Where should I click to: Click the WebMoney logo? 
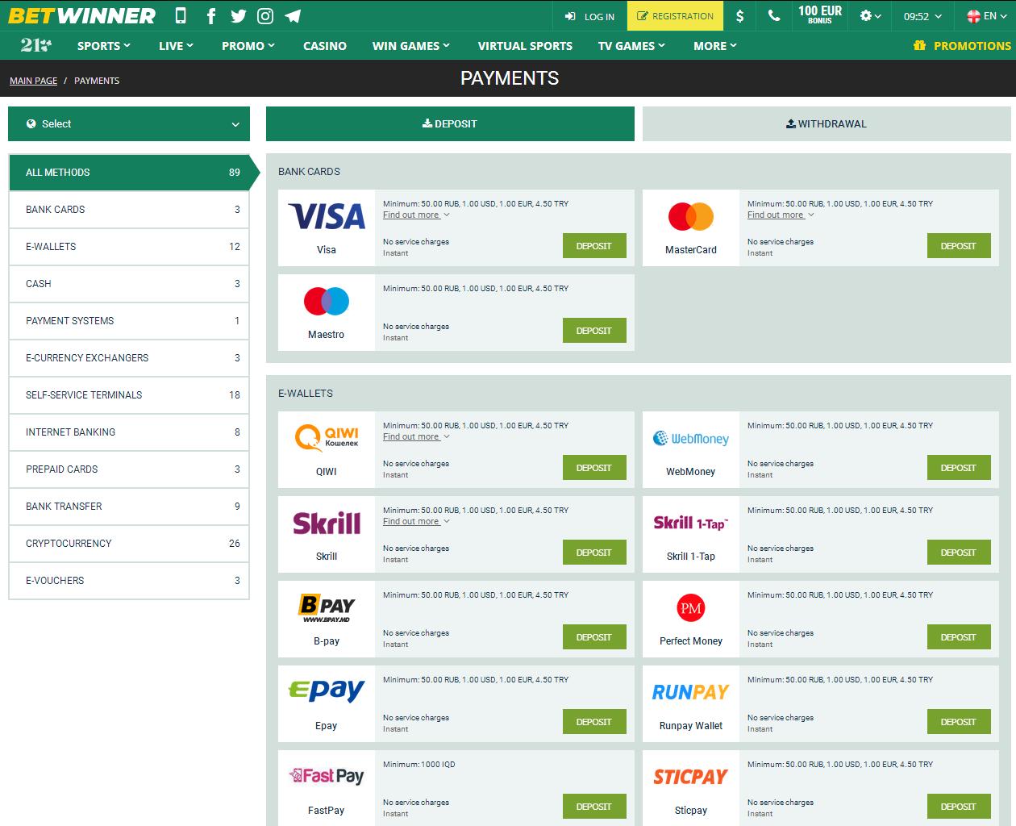point(691,438)
